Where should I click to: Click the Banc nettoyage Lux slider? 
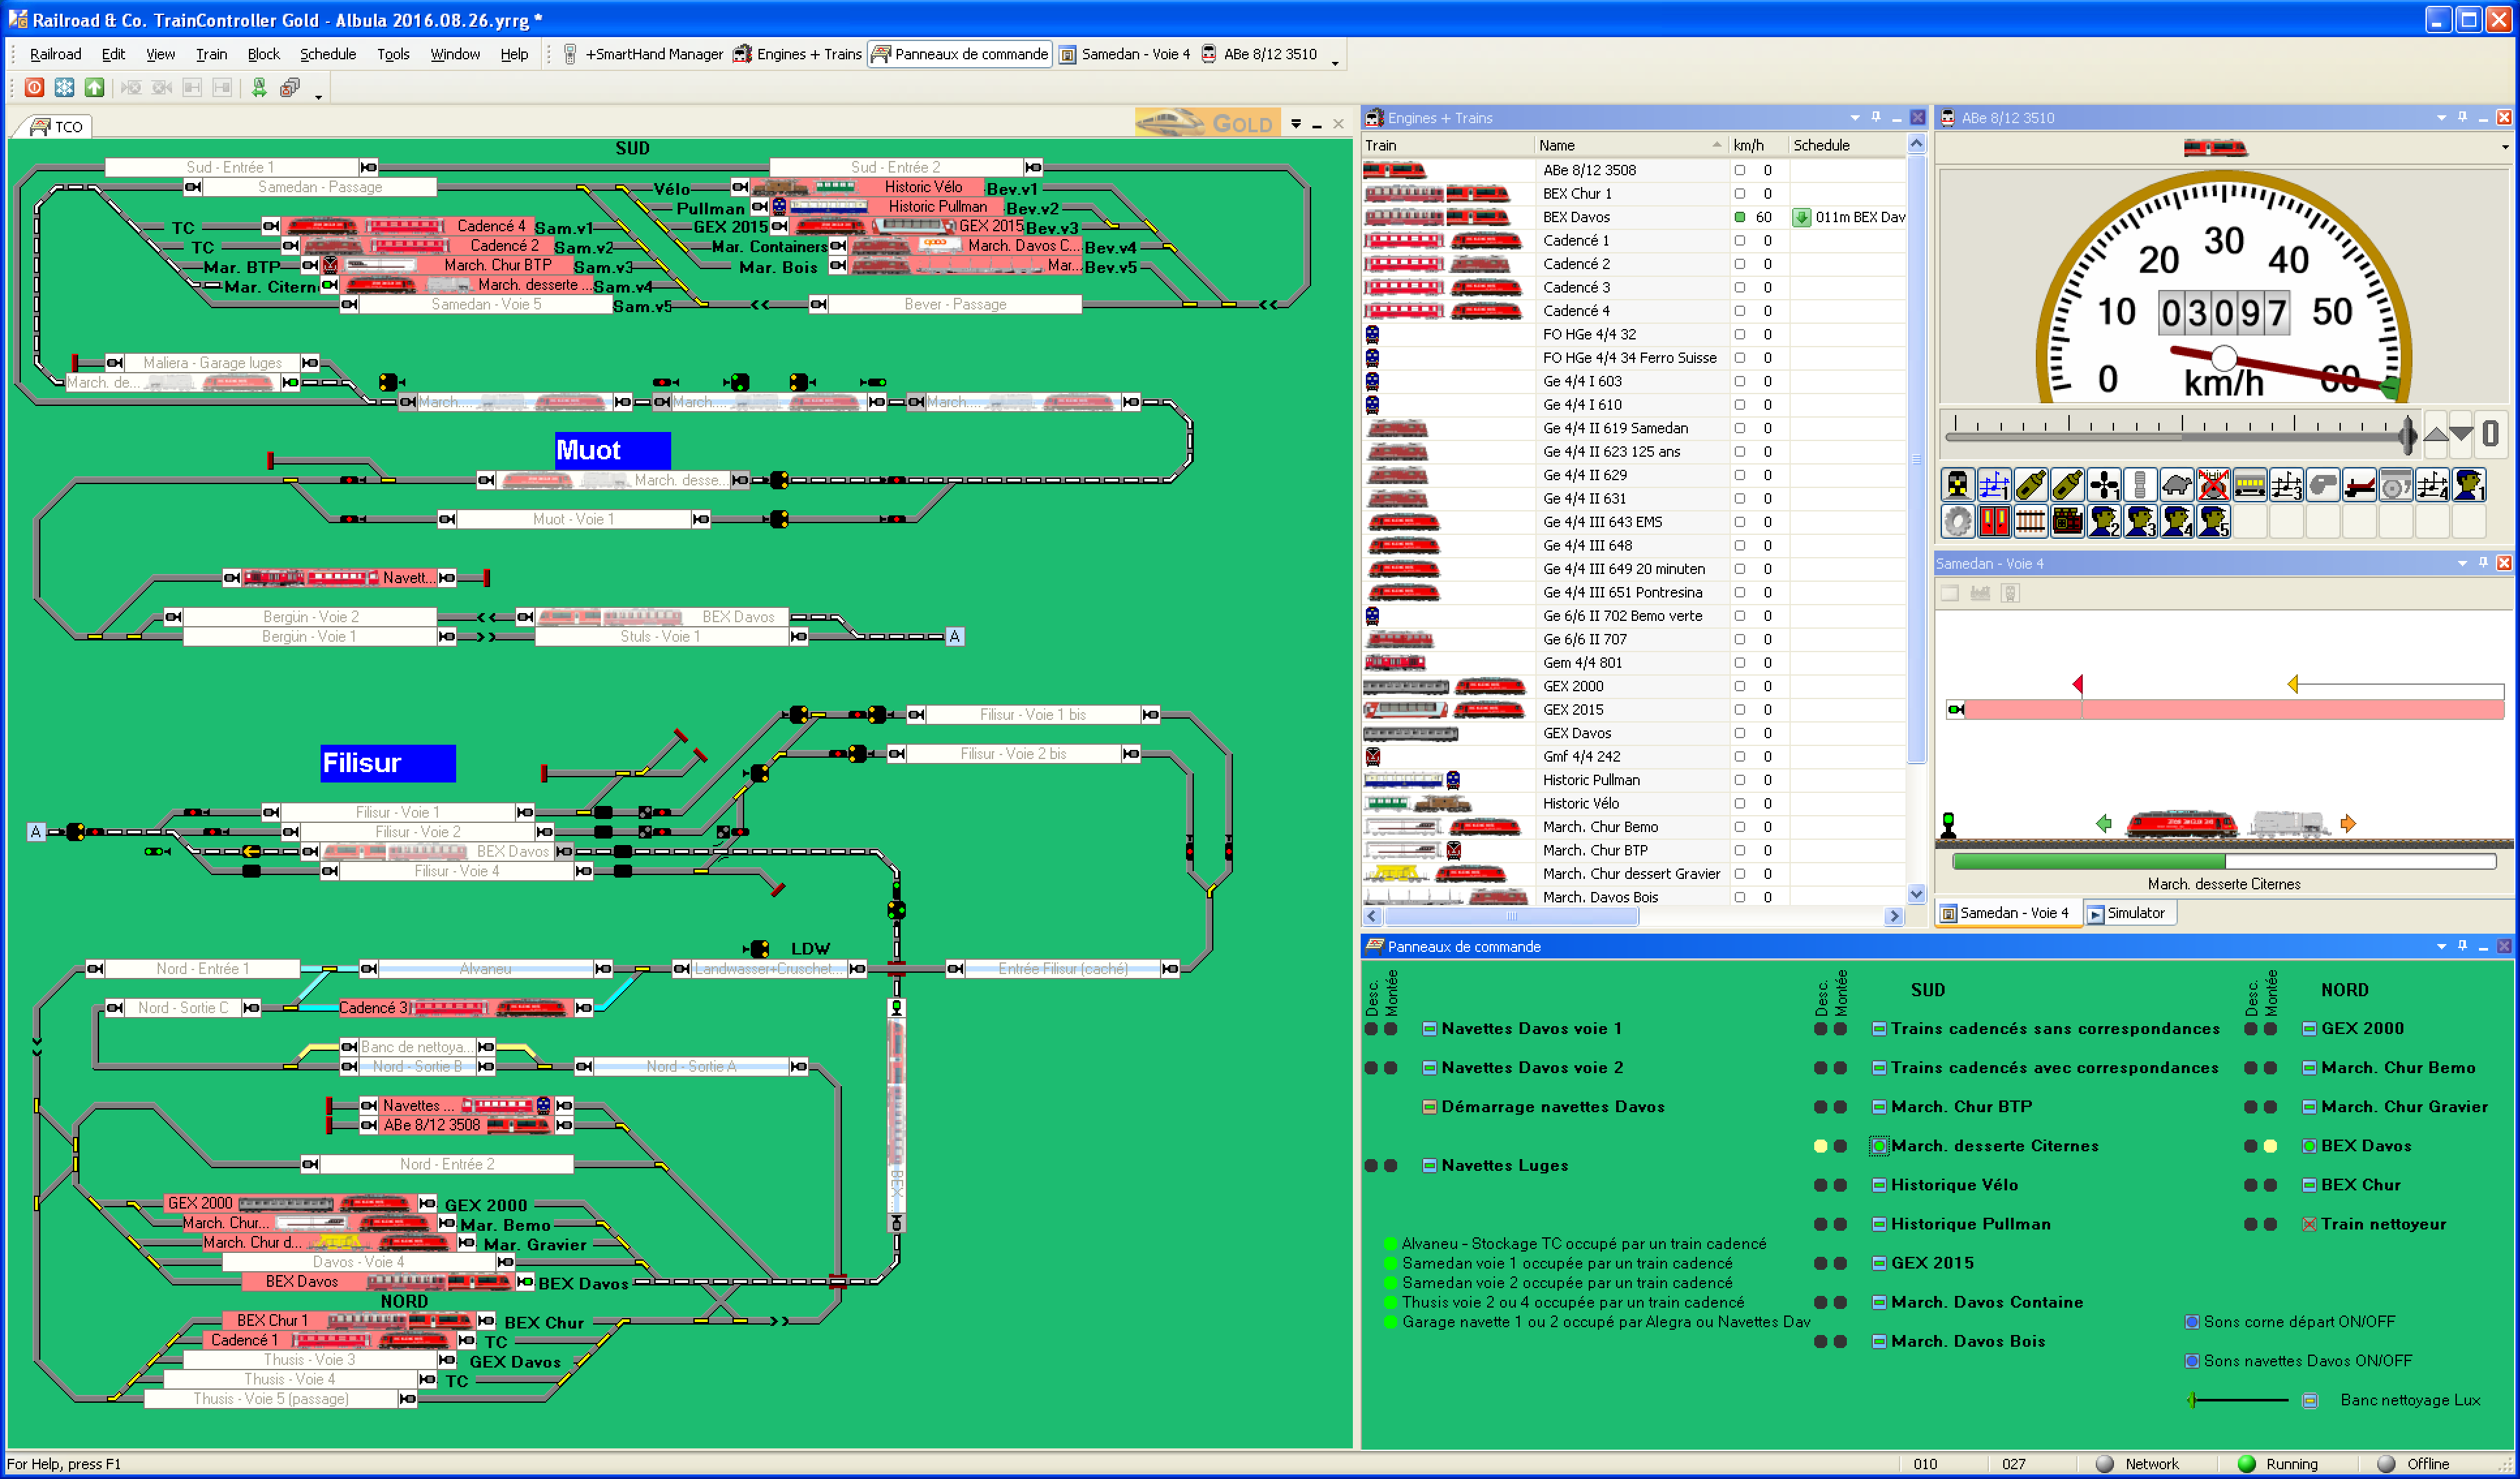point(2238,1400)
